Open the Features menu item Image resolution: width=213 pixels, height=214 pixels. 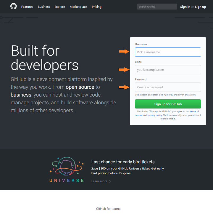(27, 7)
